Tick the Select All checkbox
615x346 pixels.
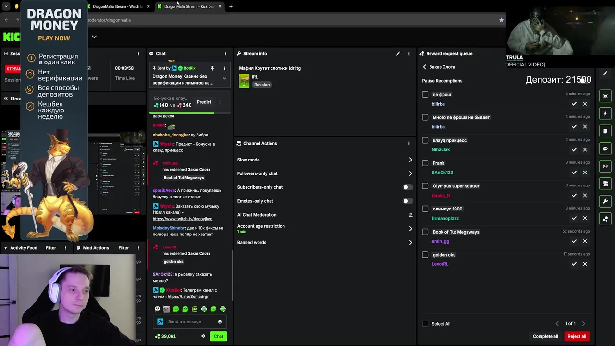coord(425,324)
